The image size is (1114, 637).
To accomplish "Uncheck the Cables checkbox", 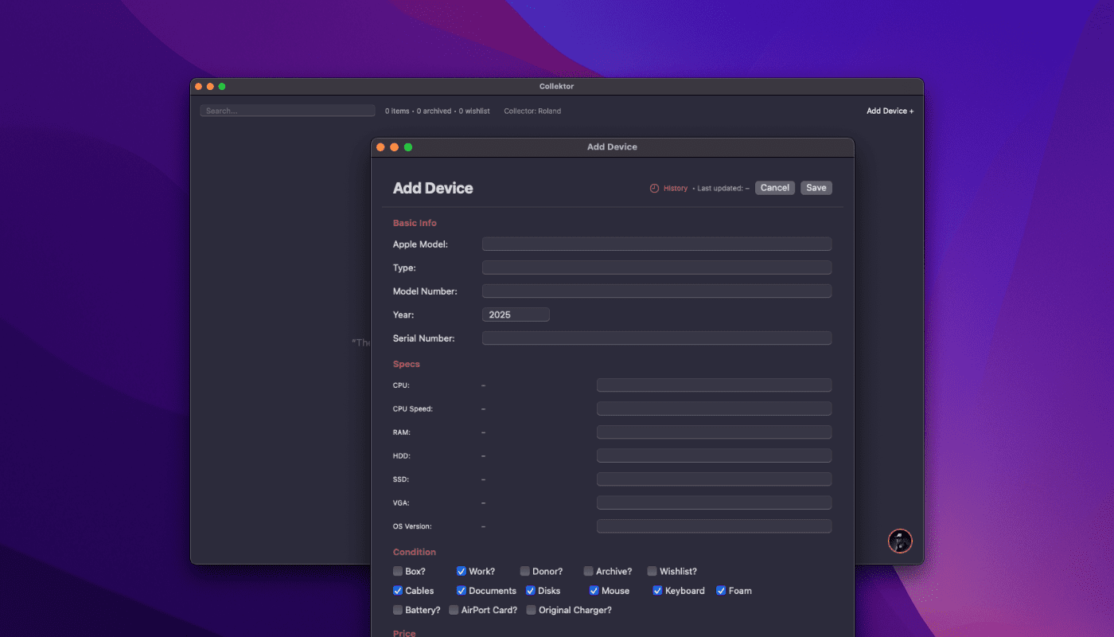I will coord(398,591).
